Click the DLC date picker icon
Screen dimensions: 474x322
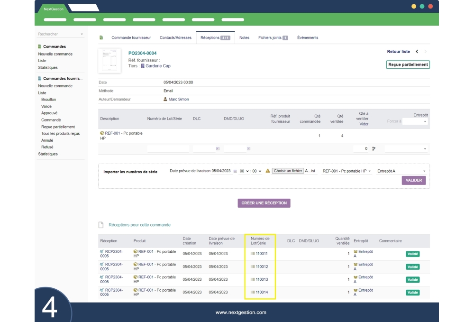click(x=218, y=149)
